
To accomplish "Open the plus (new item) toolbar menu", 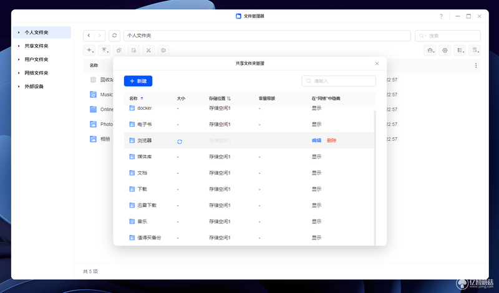I will [90, 50].
